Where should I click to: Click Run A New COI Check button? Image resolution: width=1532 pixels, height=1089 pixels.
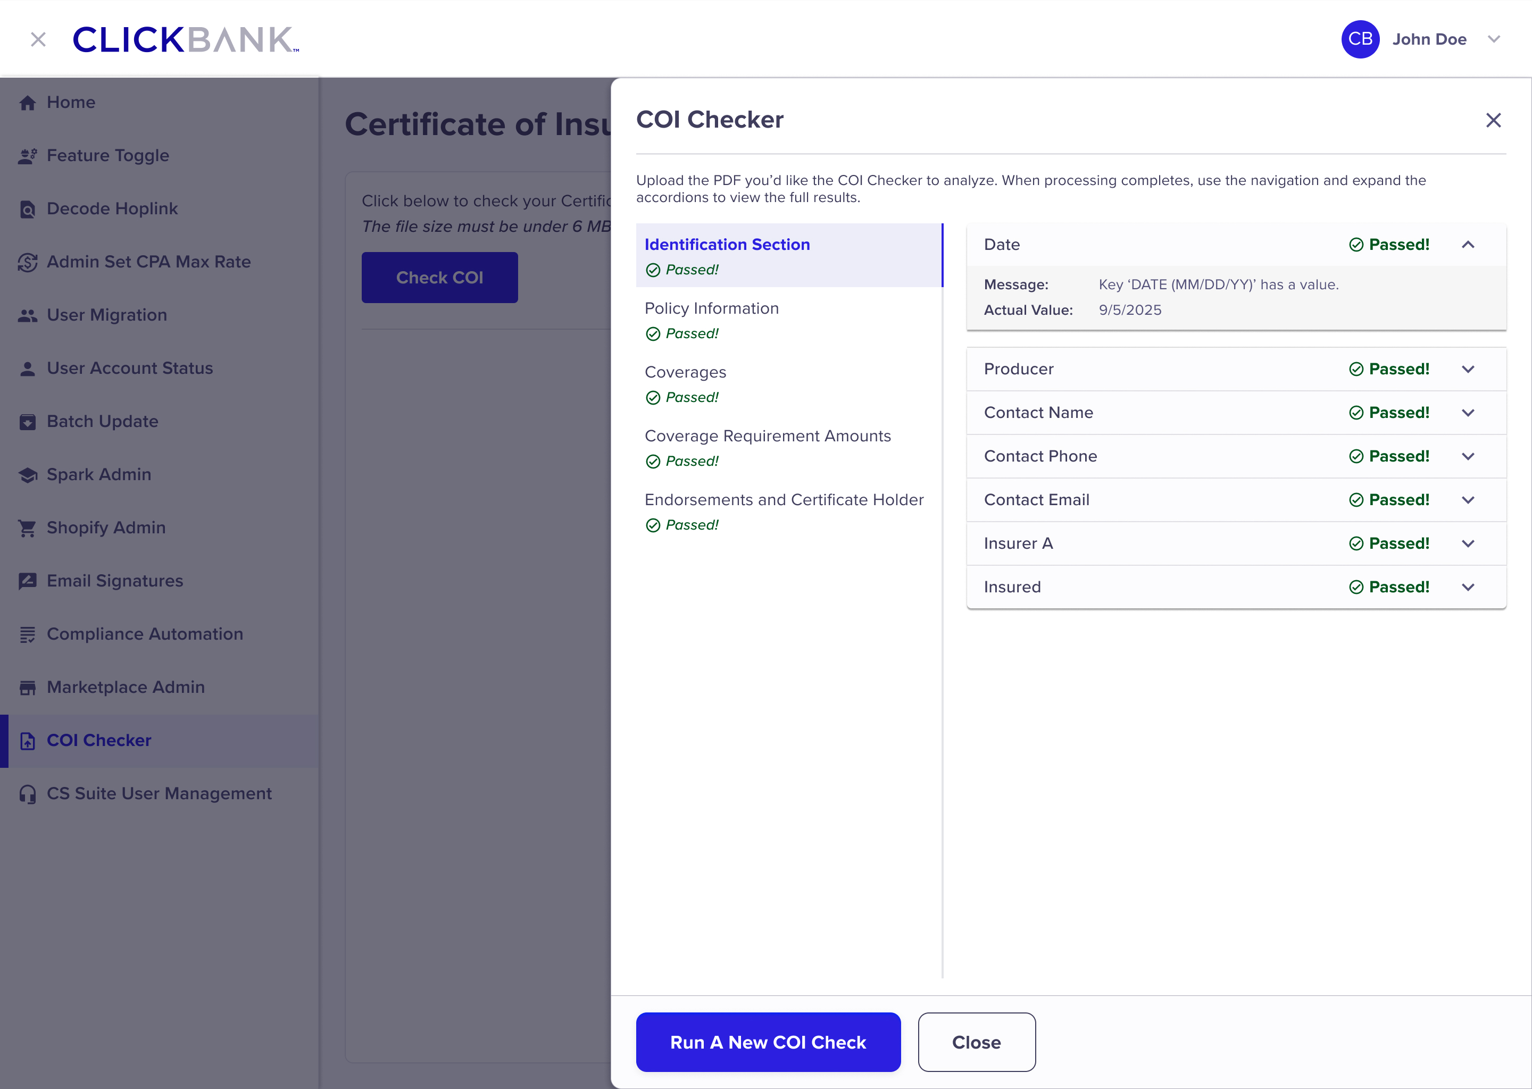[768, 1042]
